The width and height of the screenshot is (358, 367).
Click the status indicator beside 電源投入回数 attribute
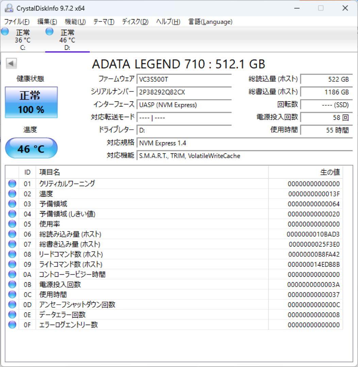coord(12,284)
